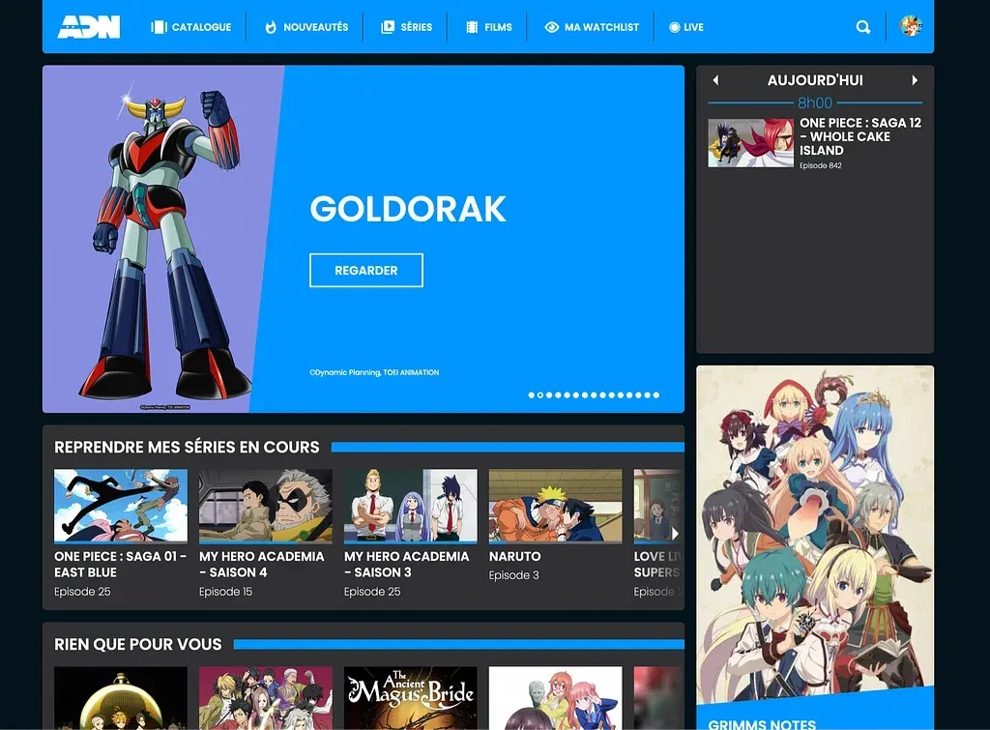Viewport: 990px width, 730px height.
Task: Select the first carousel dot
Action: pos(531,395)
